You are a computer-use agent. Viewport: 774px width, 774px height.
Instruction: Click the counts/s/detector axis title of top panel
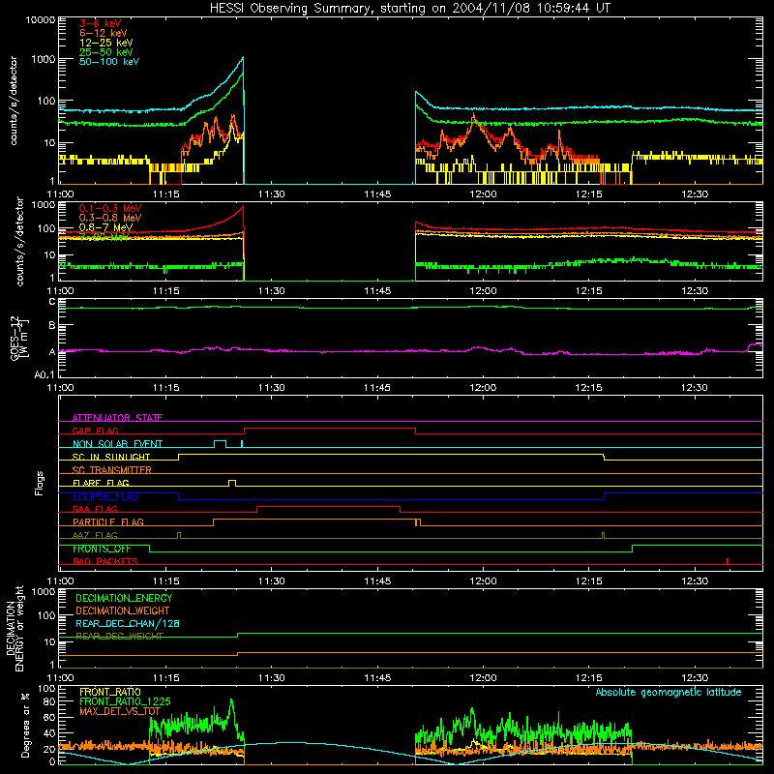click(14, 101)
